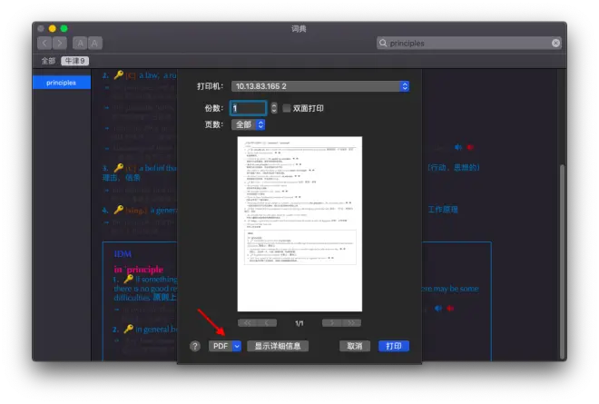Go forward with the right arrow toolbar button
The height and width of the screenshot is (404, 599).
[x=60, y=44]
